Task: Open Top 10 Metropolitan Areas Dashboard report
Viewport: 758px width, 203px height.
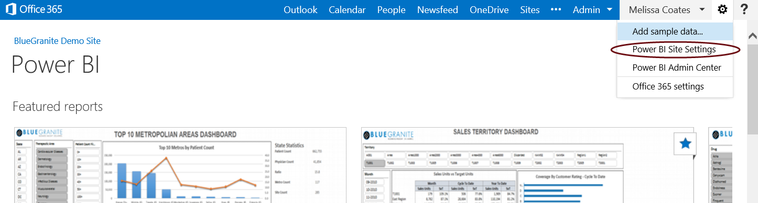Action: click(x=180, y=165)
